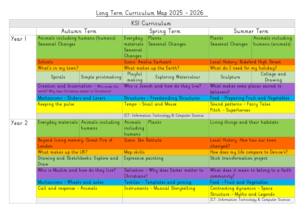Select Mechanisms - Sliders and Levers cell
This screenshot has height=215, width=304.
72,98
